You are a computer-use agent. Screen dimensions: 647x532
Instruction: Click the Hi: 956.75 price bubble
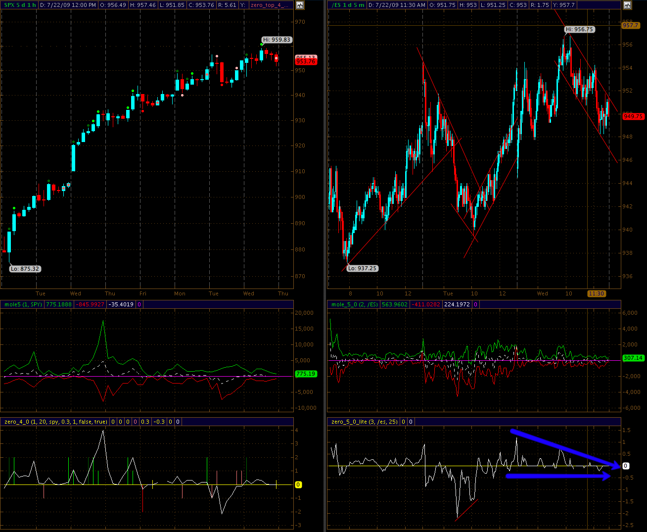click(x=580, y=29)
